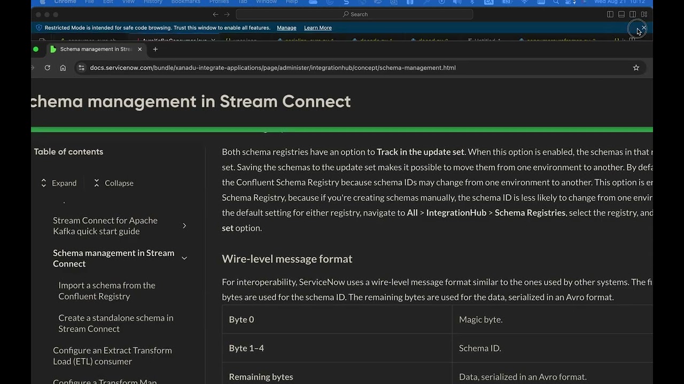Select the Schema management in Stream browser tab

click(96, 49)
